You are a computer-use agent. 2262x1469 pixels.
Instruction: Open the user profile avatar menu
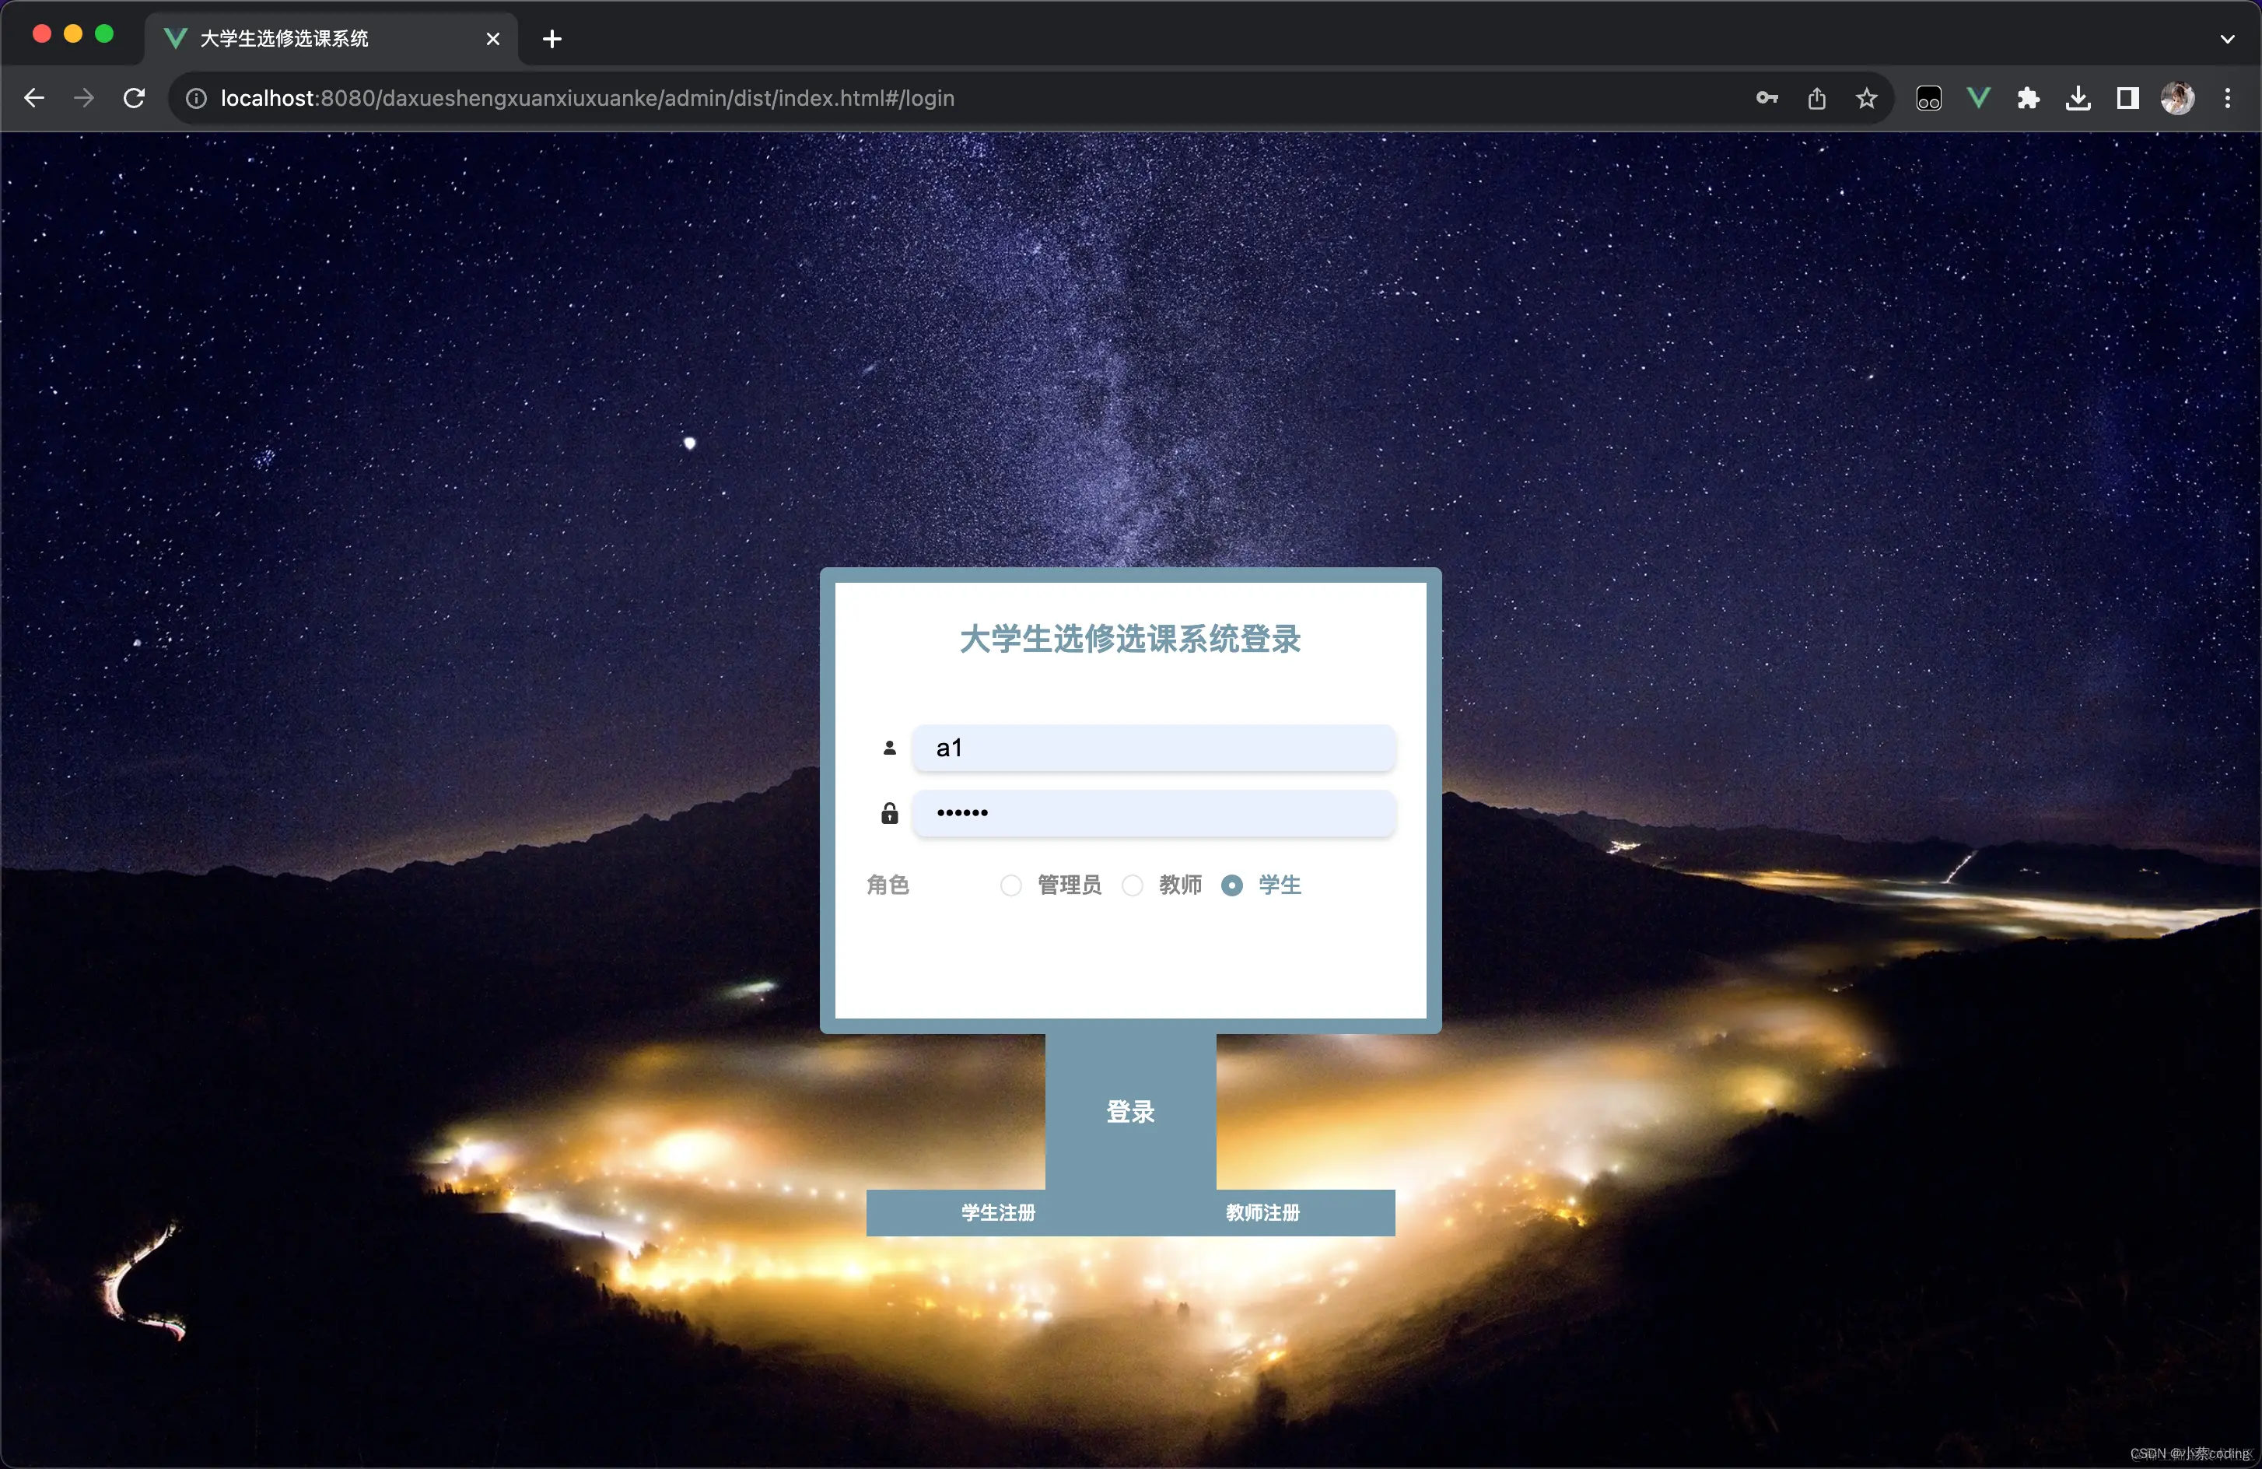pyautogui.click(x=2177, y=98)
